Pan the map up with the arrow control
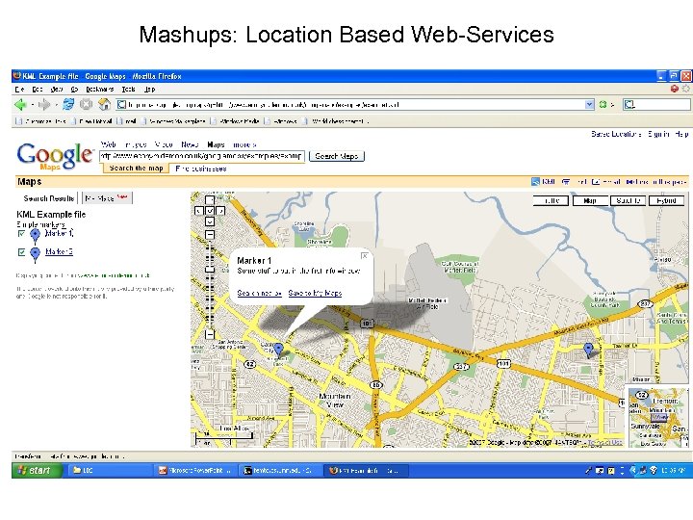Screen dimensions: 693x520 [210, 200]
